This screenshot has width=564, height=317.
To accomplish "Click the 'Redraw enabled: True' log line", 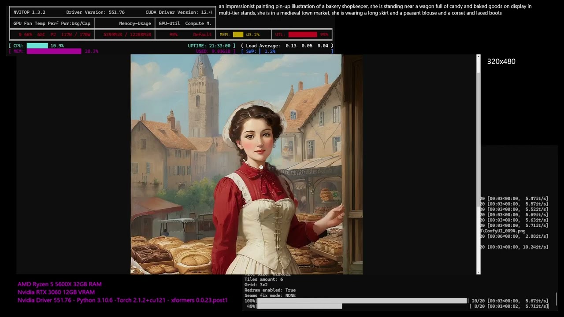I will click(270, 290).
